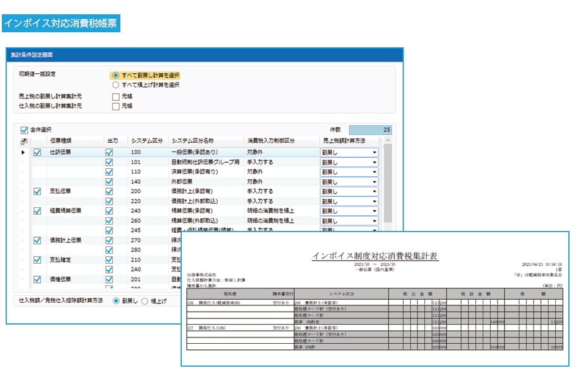Click 明細の消費税を積上 in row 240
This screenshot has height=391, width=577.
coord(271,211)
